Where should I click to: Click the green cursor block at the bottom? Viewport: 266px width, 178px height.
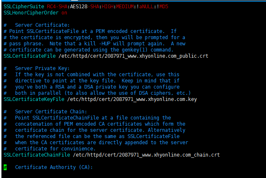[x=5, y=167]
